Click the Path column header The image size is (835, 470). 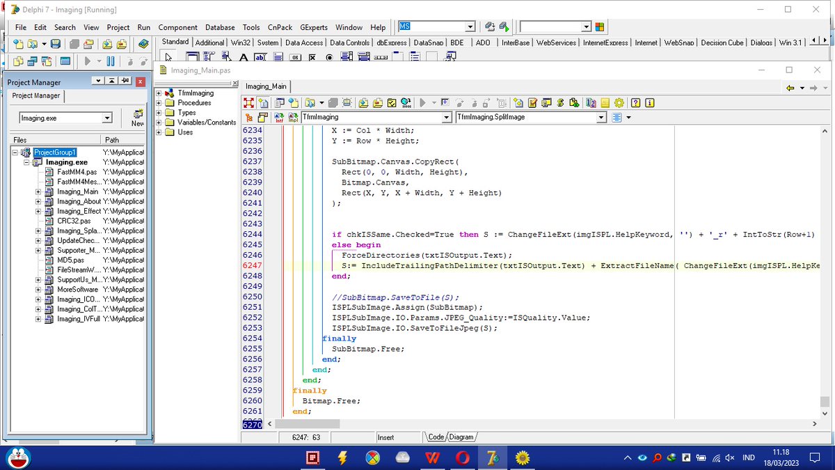[x=122, y=140]
